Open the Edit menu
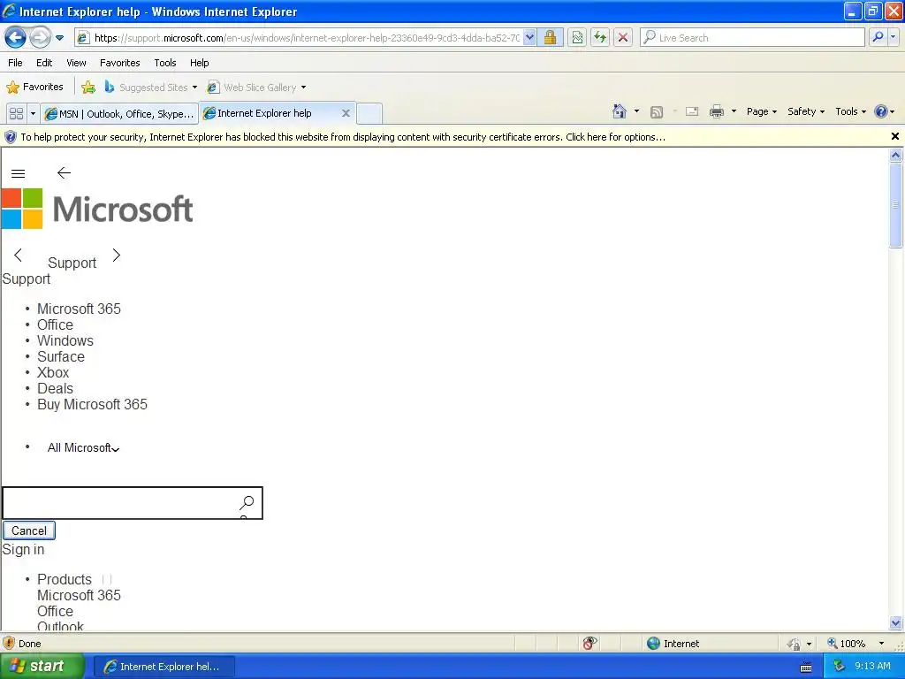Screen dimensions: 905x679 (44, 63)
